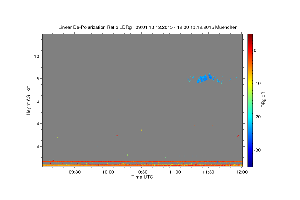Click the colorbar value 0
The height and width of the screenshot is (200, 300).
click(x=255, y=50)
